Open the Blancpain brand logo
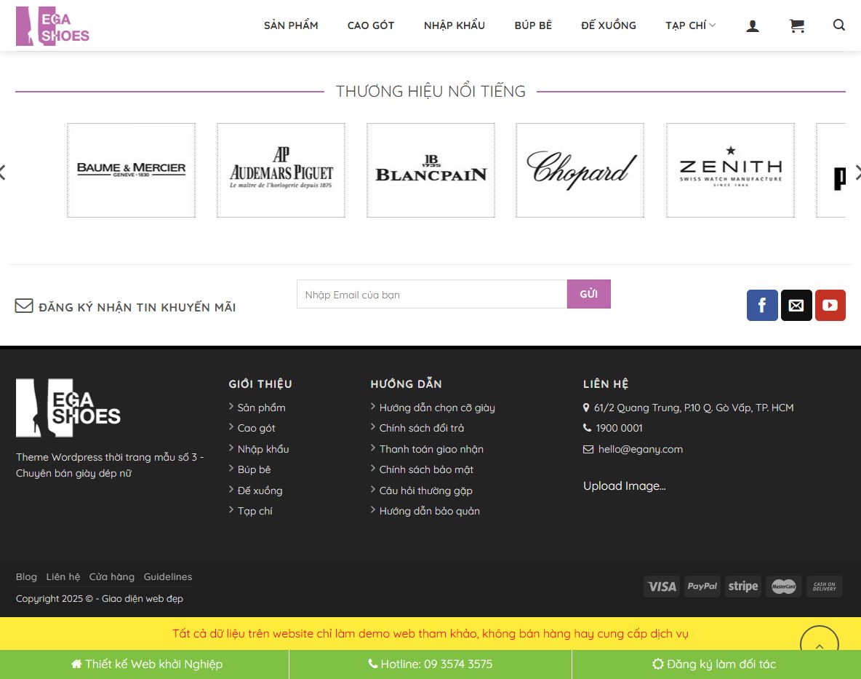This screenshot has width=861, height=679. (431, 170)
